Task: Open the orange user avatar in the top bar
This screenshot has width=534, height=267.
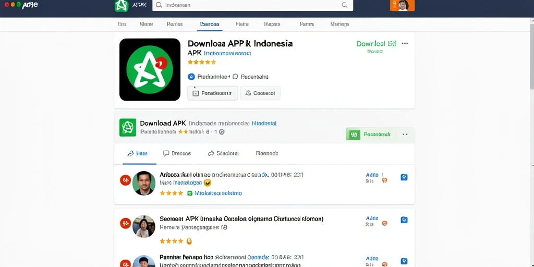Action: coord(402,5)
